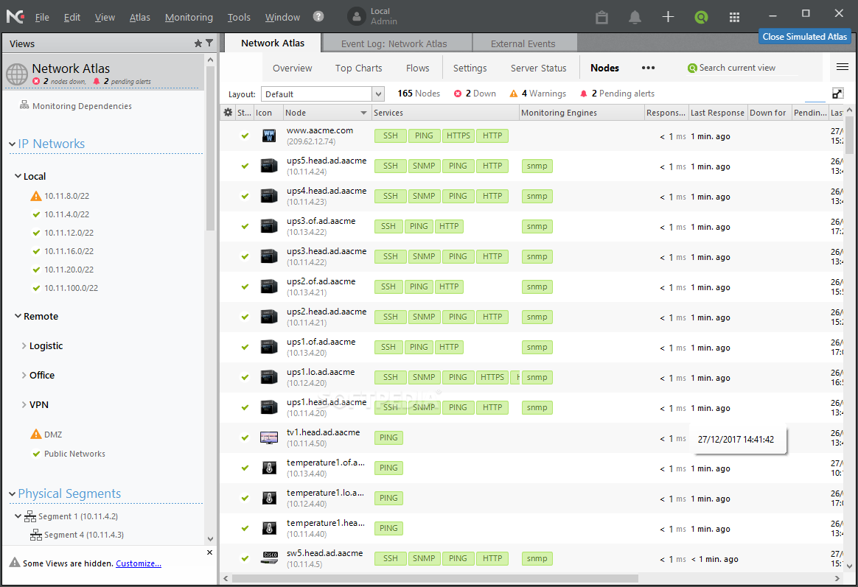Open the hamburger menu at right
This screenshot has height=587, width=858.
tap(842, 67)
